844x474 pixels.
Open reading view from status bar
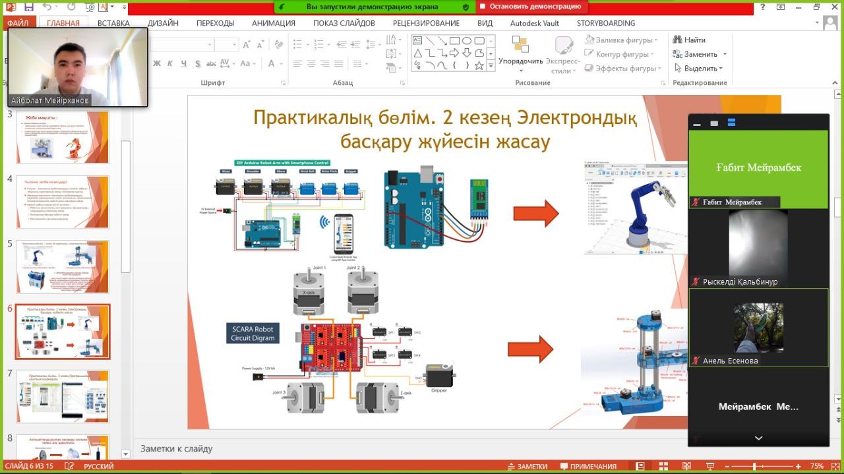(x=686, y=466)
